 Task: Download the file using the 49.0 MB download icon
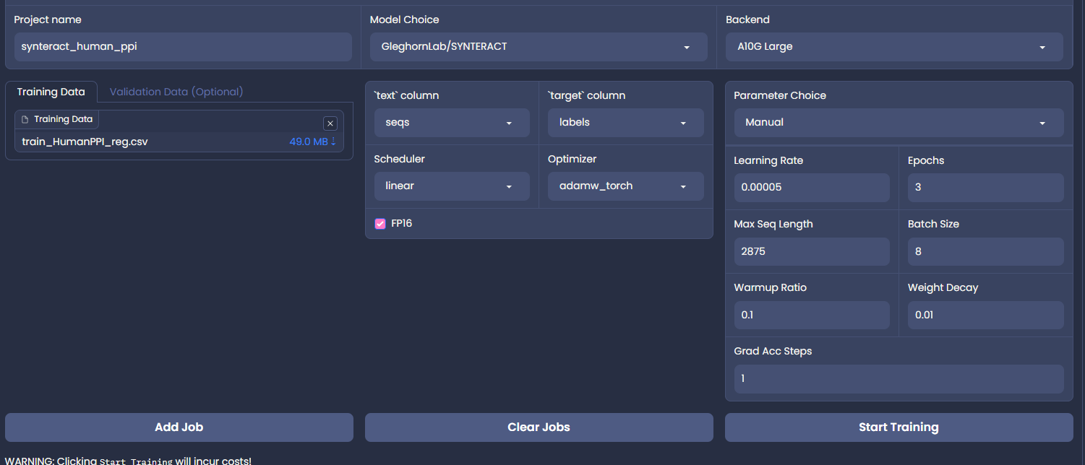tap(333, 142)
